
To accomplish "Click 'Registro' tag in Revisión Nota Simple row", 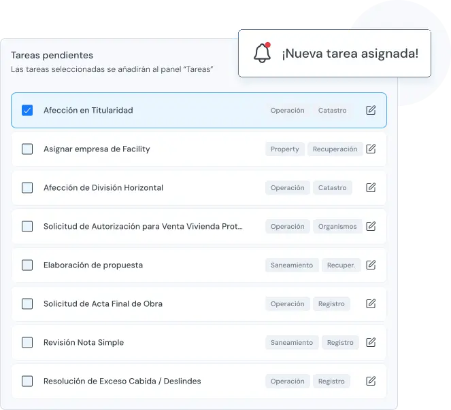I will [x=340, y=343].
